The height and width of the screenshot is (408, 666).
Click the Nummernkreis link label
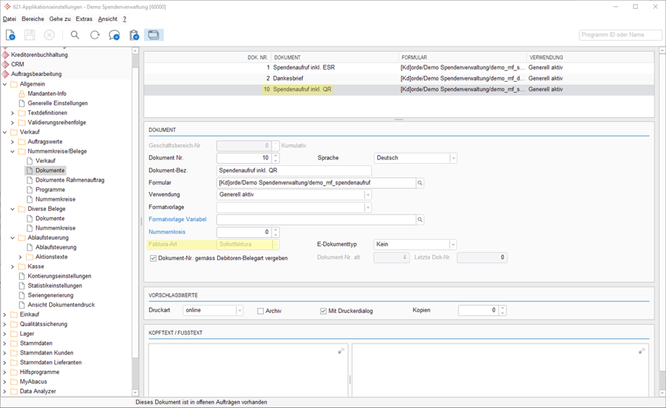[167, 232]
